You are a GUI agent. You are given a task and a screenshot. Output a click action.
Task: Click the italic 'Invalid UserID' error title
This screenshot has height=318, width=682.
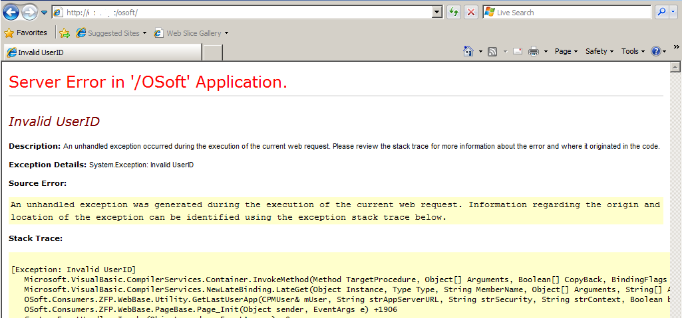pyautogui.click(x=54, y=122)
